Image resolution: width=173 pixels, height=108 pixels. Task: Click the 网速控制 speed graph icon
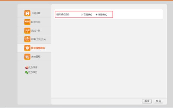pyautogui.click(x=27, y=22)
